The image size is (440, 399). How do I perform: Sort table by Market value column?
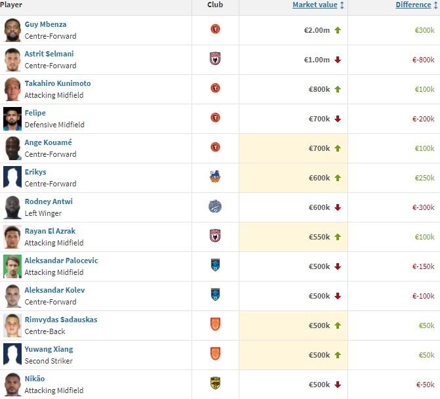tap(315, 5)
